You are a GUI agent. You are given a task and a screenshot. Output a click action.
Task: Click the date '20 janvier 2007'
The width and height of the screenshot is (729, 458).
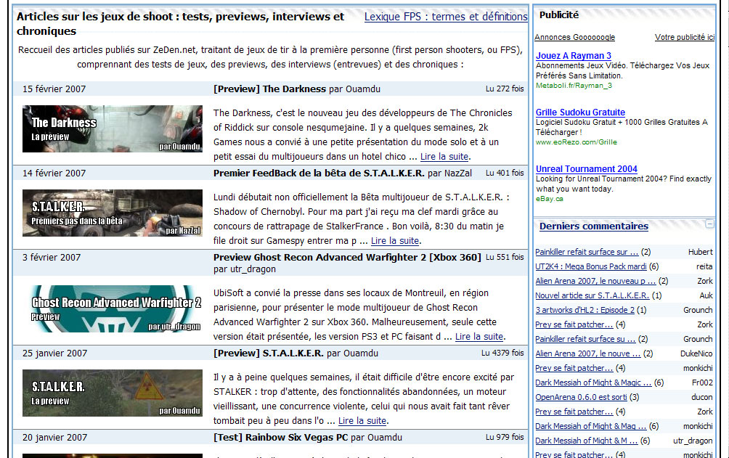[x=54, y=437]
